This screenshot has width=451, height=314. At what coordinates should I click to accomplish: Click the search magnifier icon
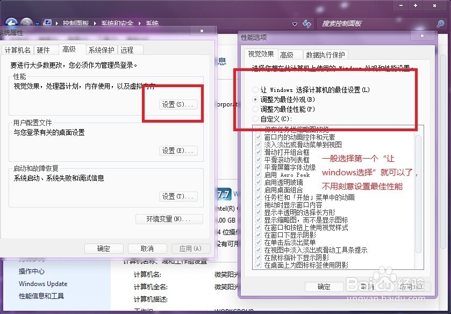(x=440, y=24)
